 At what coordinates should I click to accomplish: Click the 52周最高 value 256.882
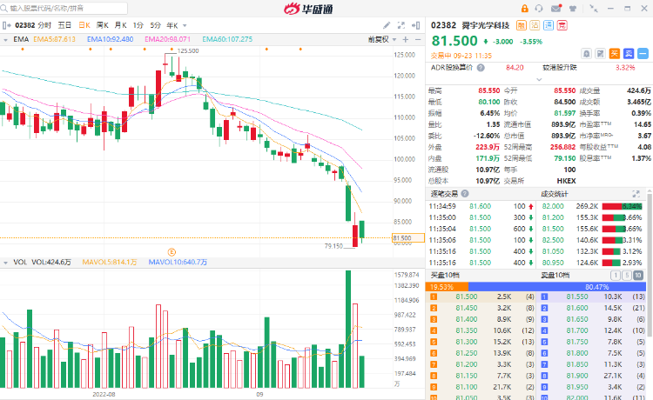tap(562, 147)
